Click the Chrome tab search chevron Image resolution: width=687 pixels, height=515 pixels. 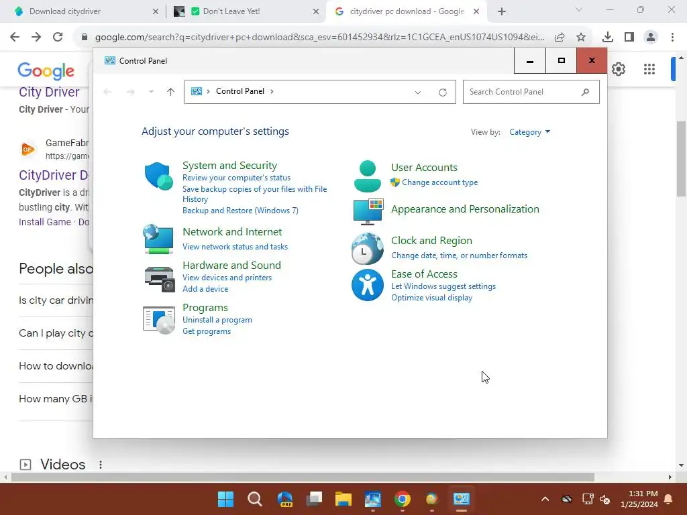[x=579, y=9]
